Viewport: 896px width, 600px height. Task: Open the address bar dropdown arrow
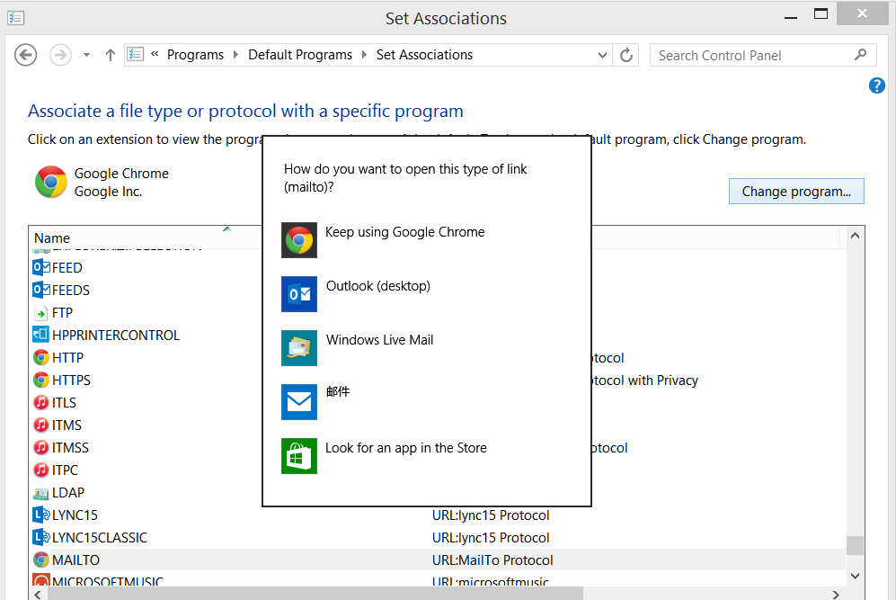pyautogui.click(x=602, y=55)
